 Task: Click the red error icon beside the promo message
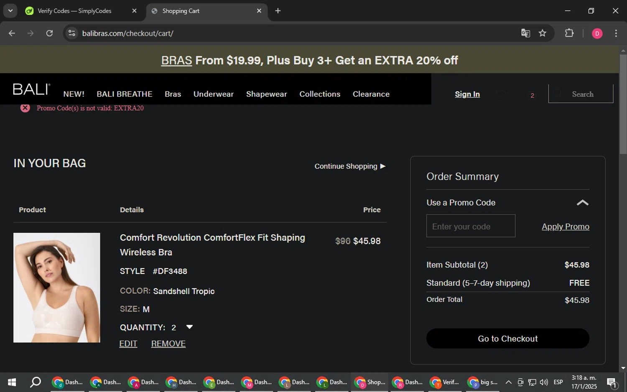(x=25, y=108)
